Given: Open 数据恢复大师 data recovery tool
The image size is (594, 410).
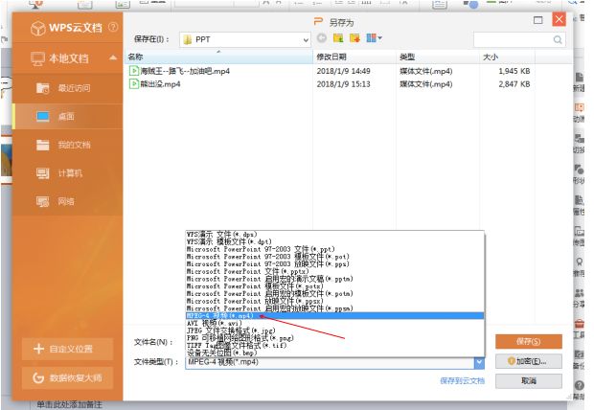Looking at the screenshot, I should point(67,377).
